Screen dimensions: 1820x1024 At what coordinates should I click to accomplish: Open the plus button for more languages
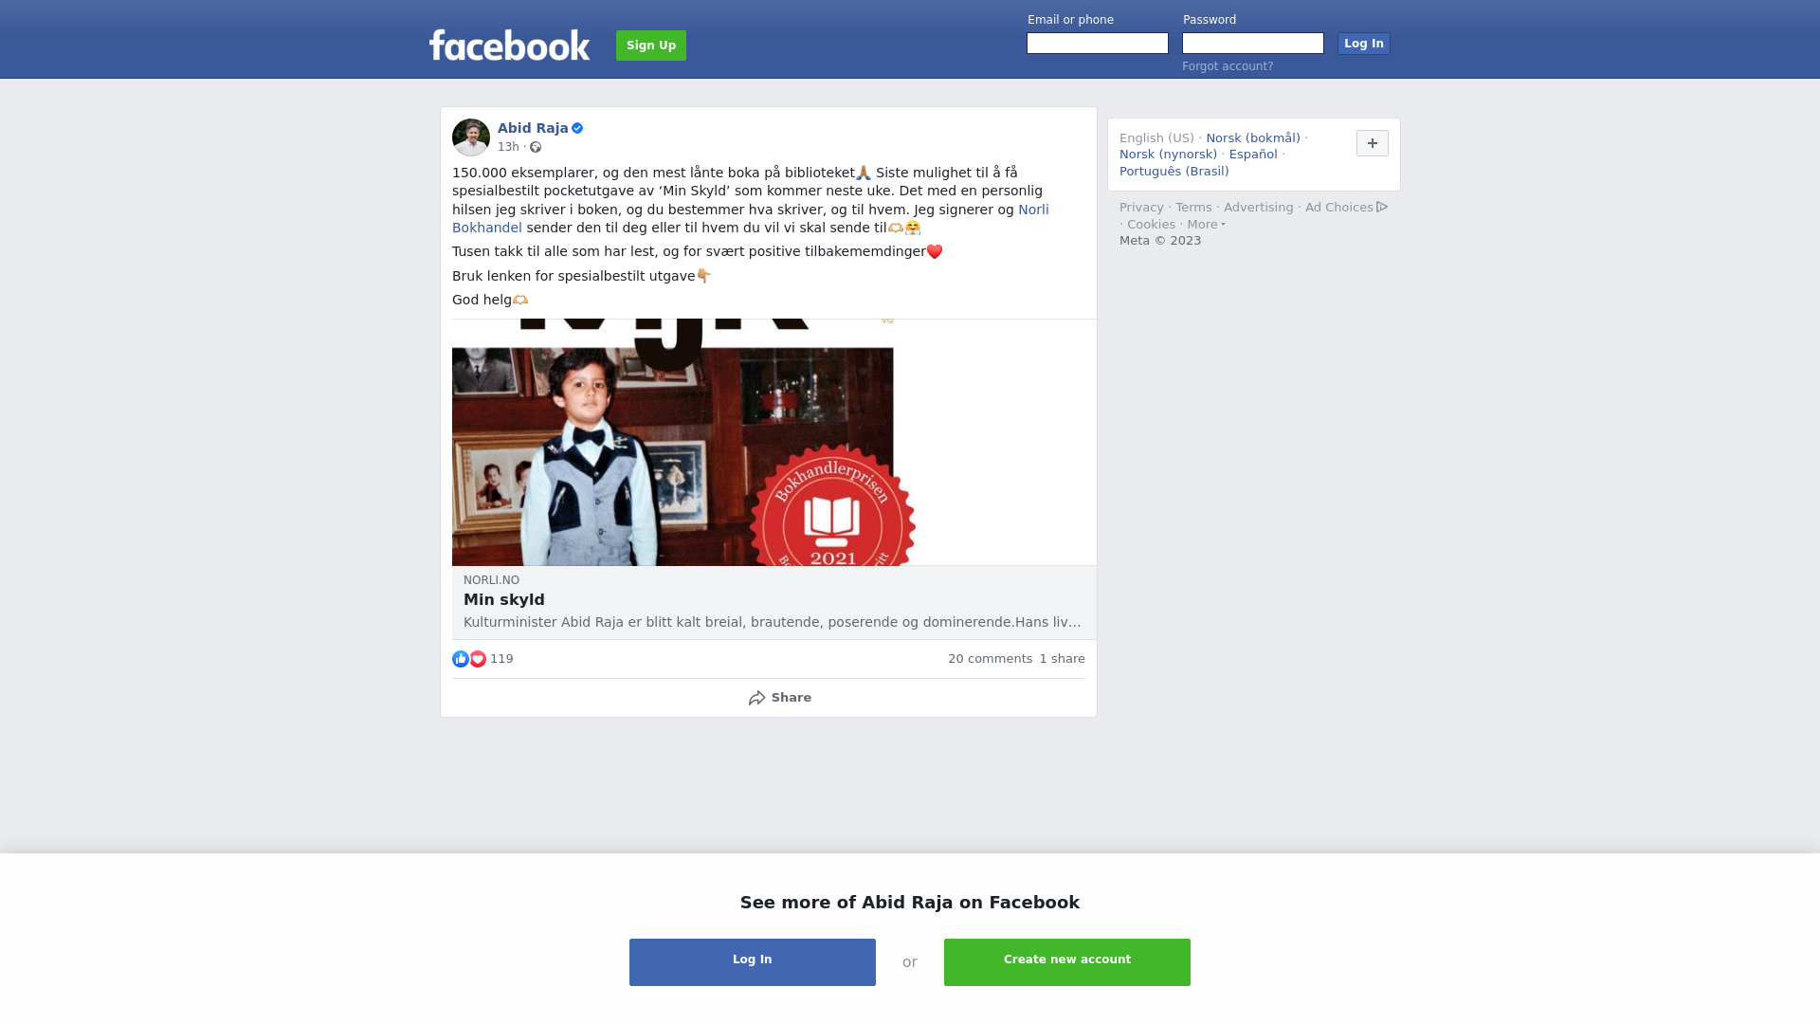click(x=1373, y=143)
